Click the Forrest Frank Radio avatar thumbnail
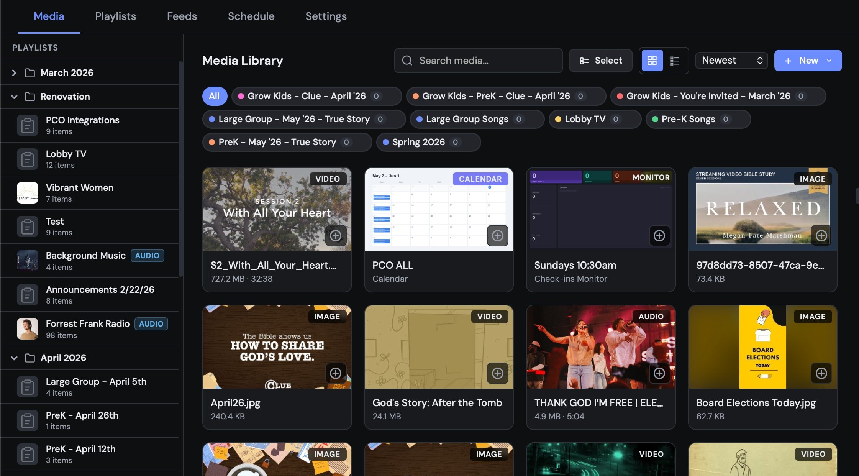Image resolution: width=859 pixels, height=476 pixels. (x=28, y=329)
